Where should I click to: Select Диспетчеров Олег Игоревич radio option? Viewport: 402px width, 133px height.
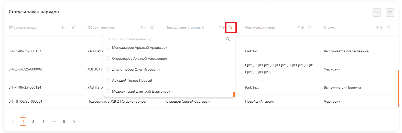click(108, 69)
